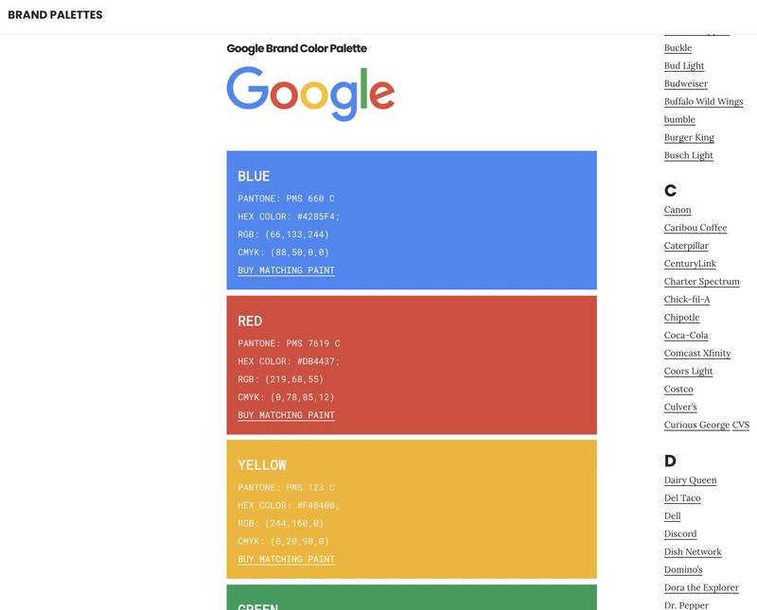The image size is (757, 610).
Task: Click the C section letter heading
Action: [670, 191]
